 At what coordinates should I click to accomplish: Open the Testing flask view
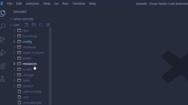tap(2, 79)
